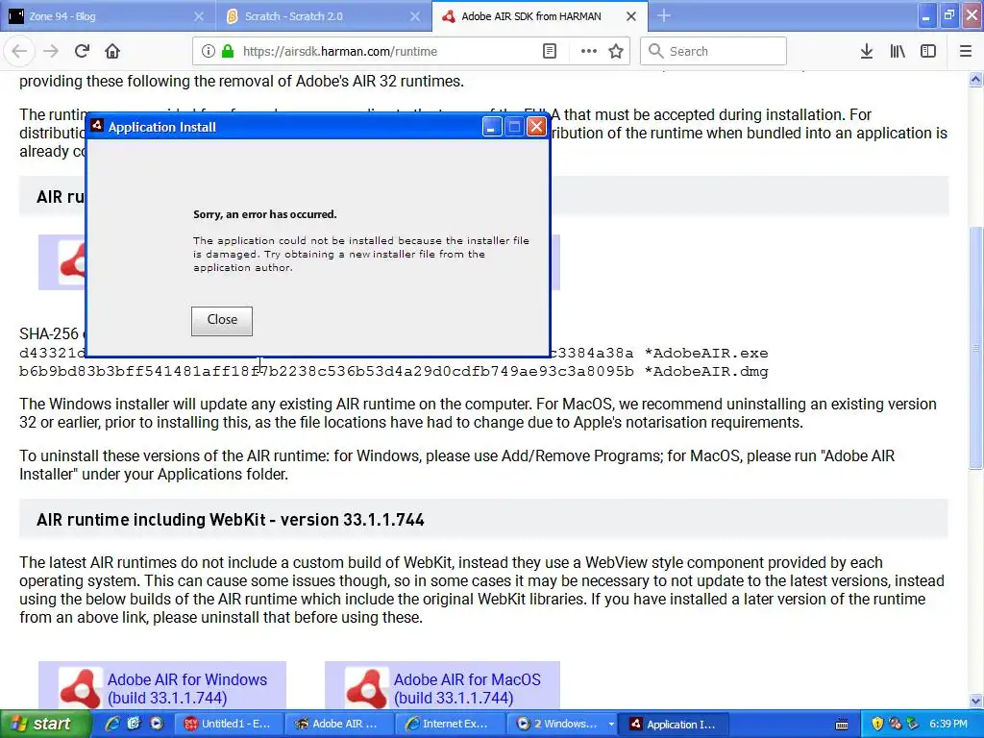
Task: Focus the Search box in toolbar
Action: pos(713,51)
